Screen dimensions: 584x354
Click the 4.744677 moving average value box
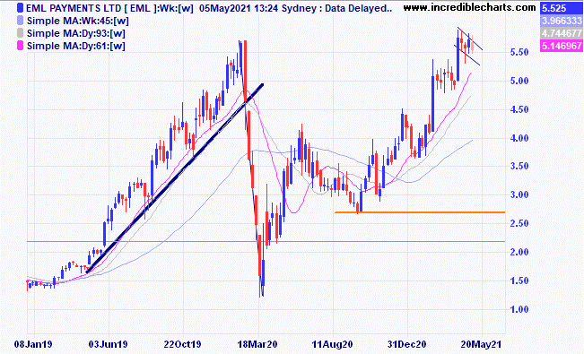562,33
